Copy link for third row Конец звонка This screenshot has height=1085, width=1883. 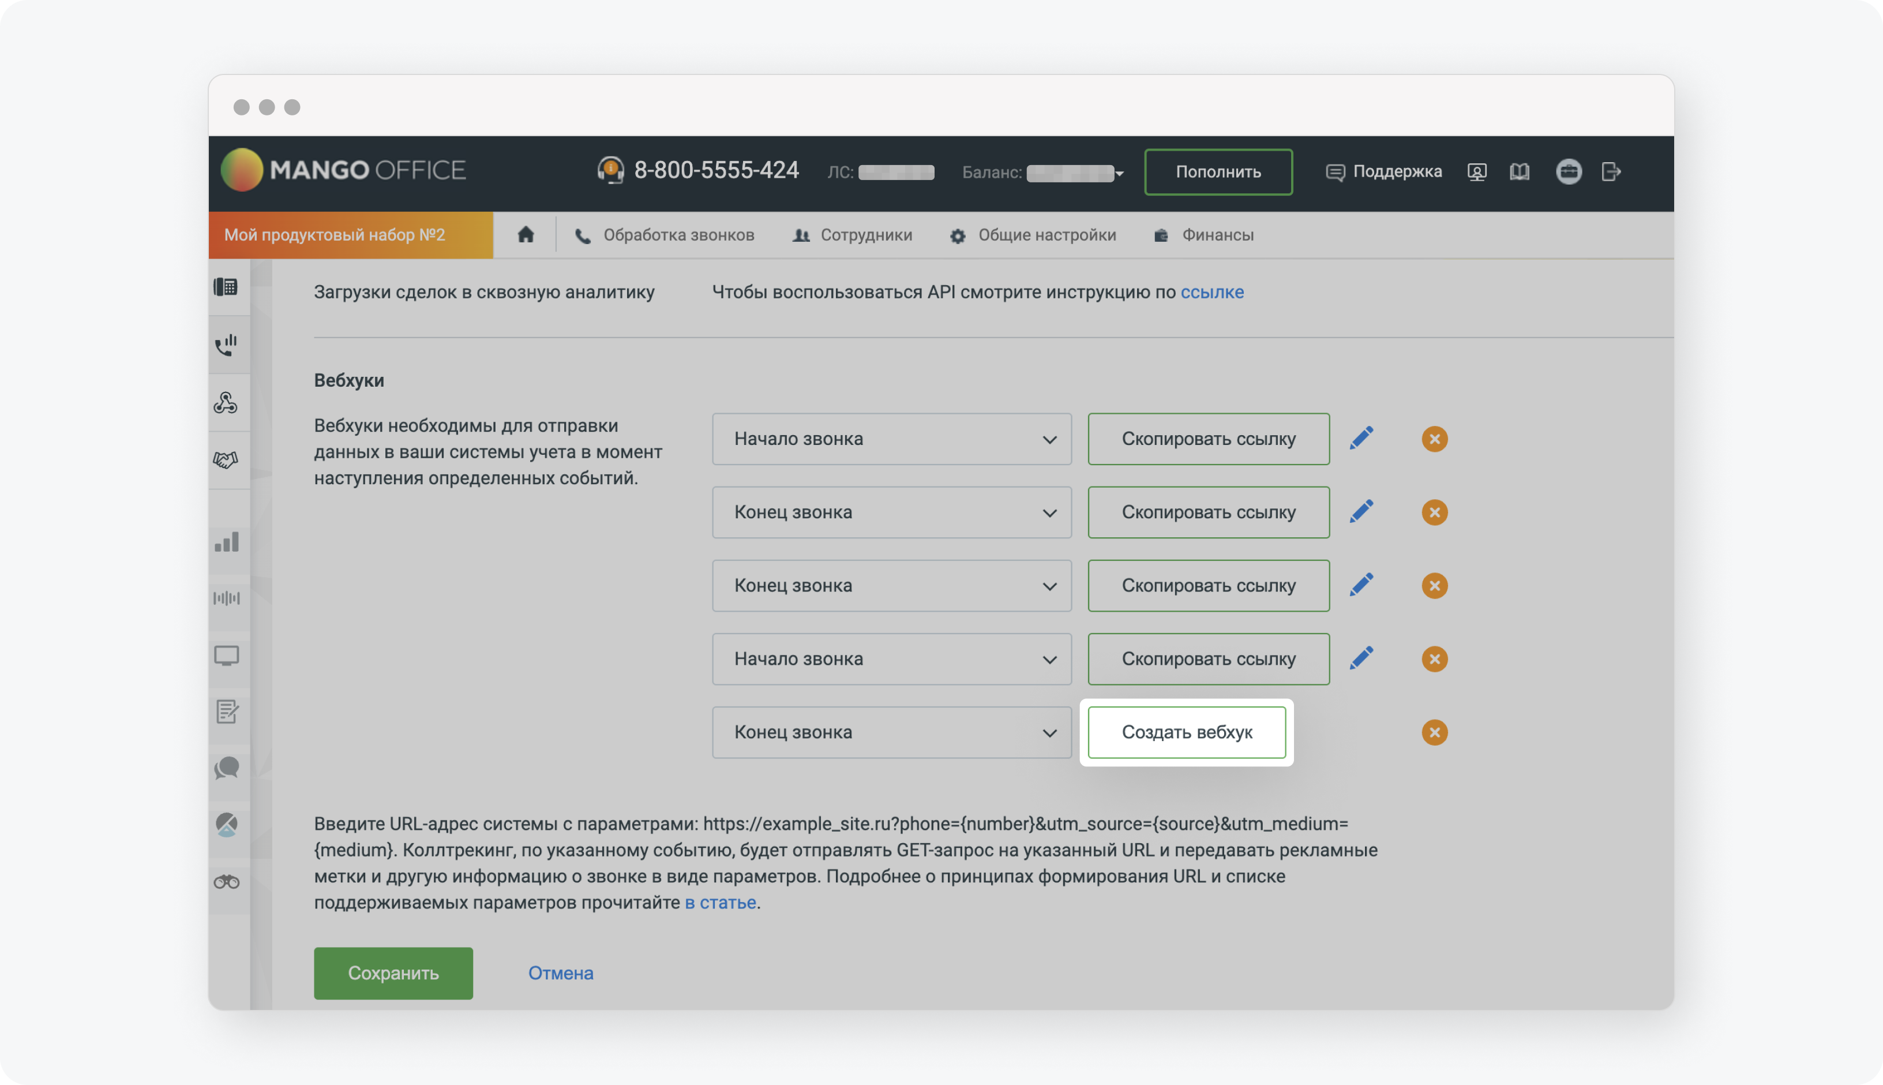(x=1208, y=586)
